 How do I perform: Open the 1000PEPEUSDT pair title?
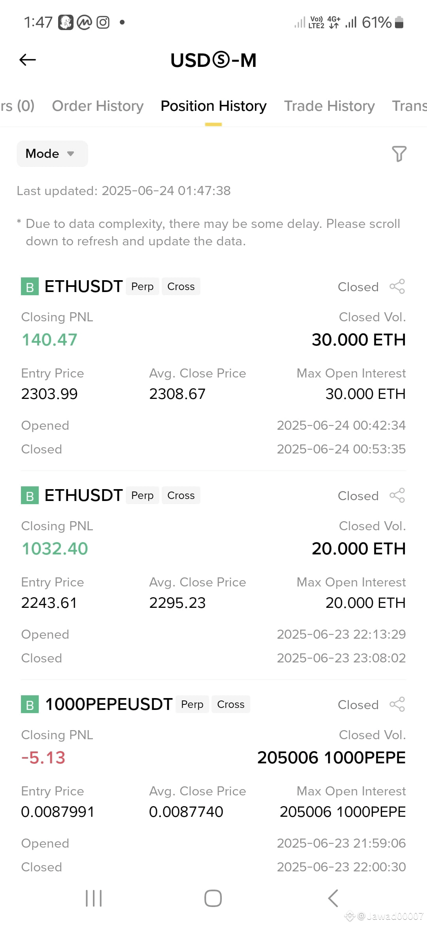(109, 704)
